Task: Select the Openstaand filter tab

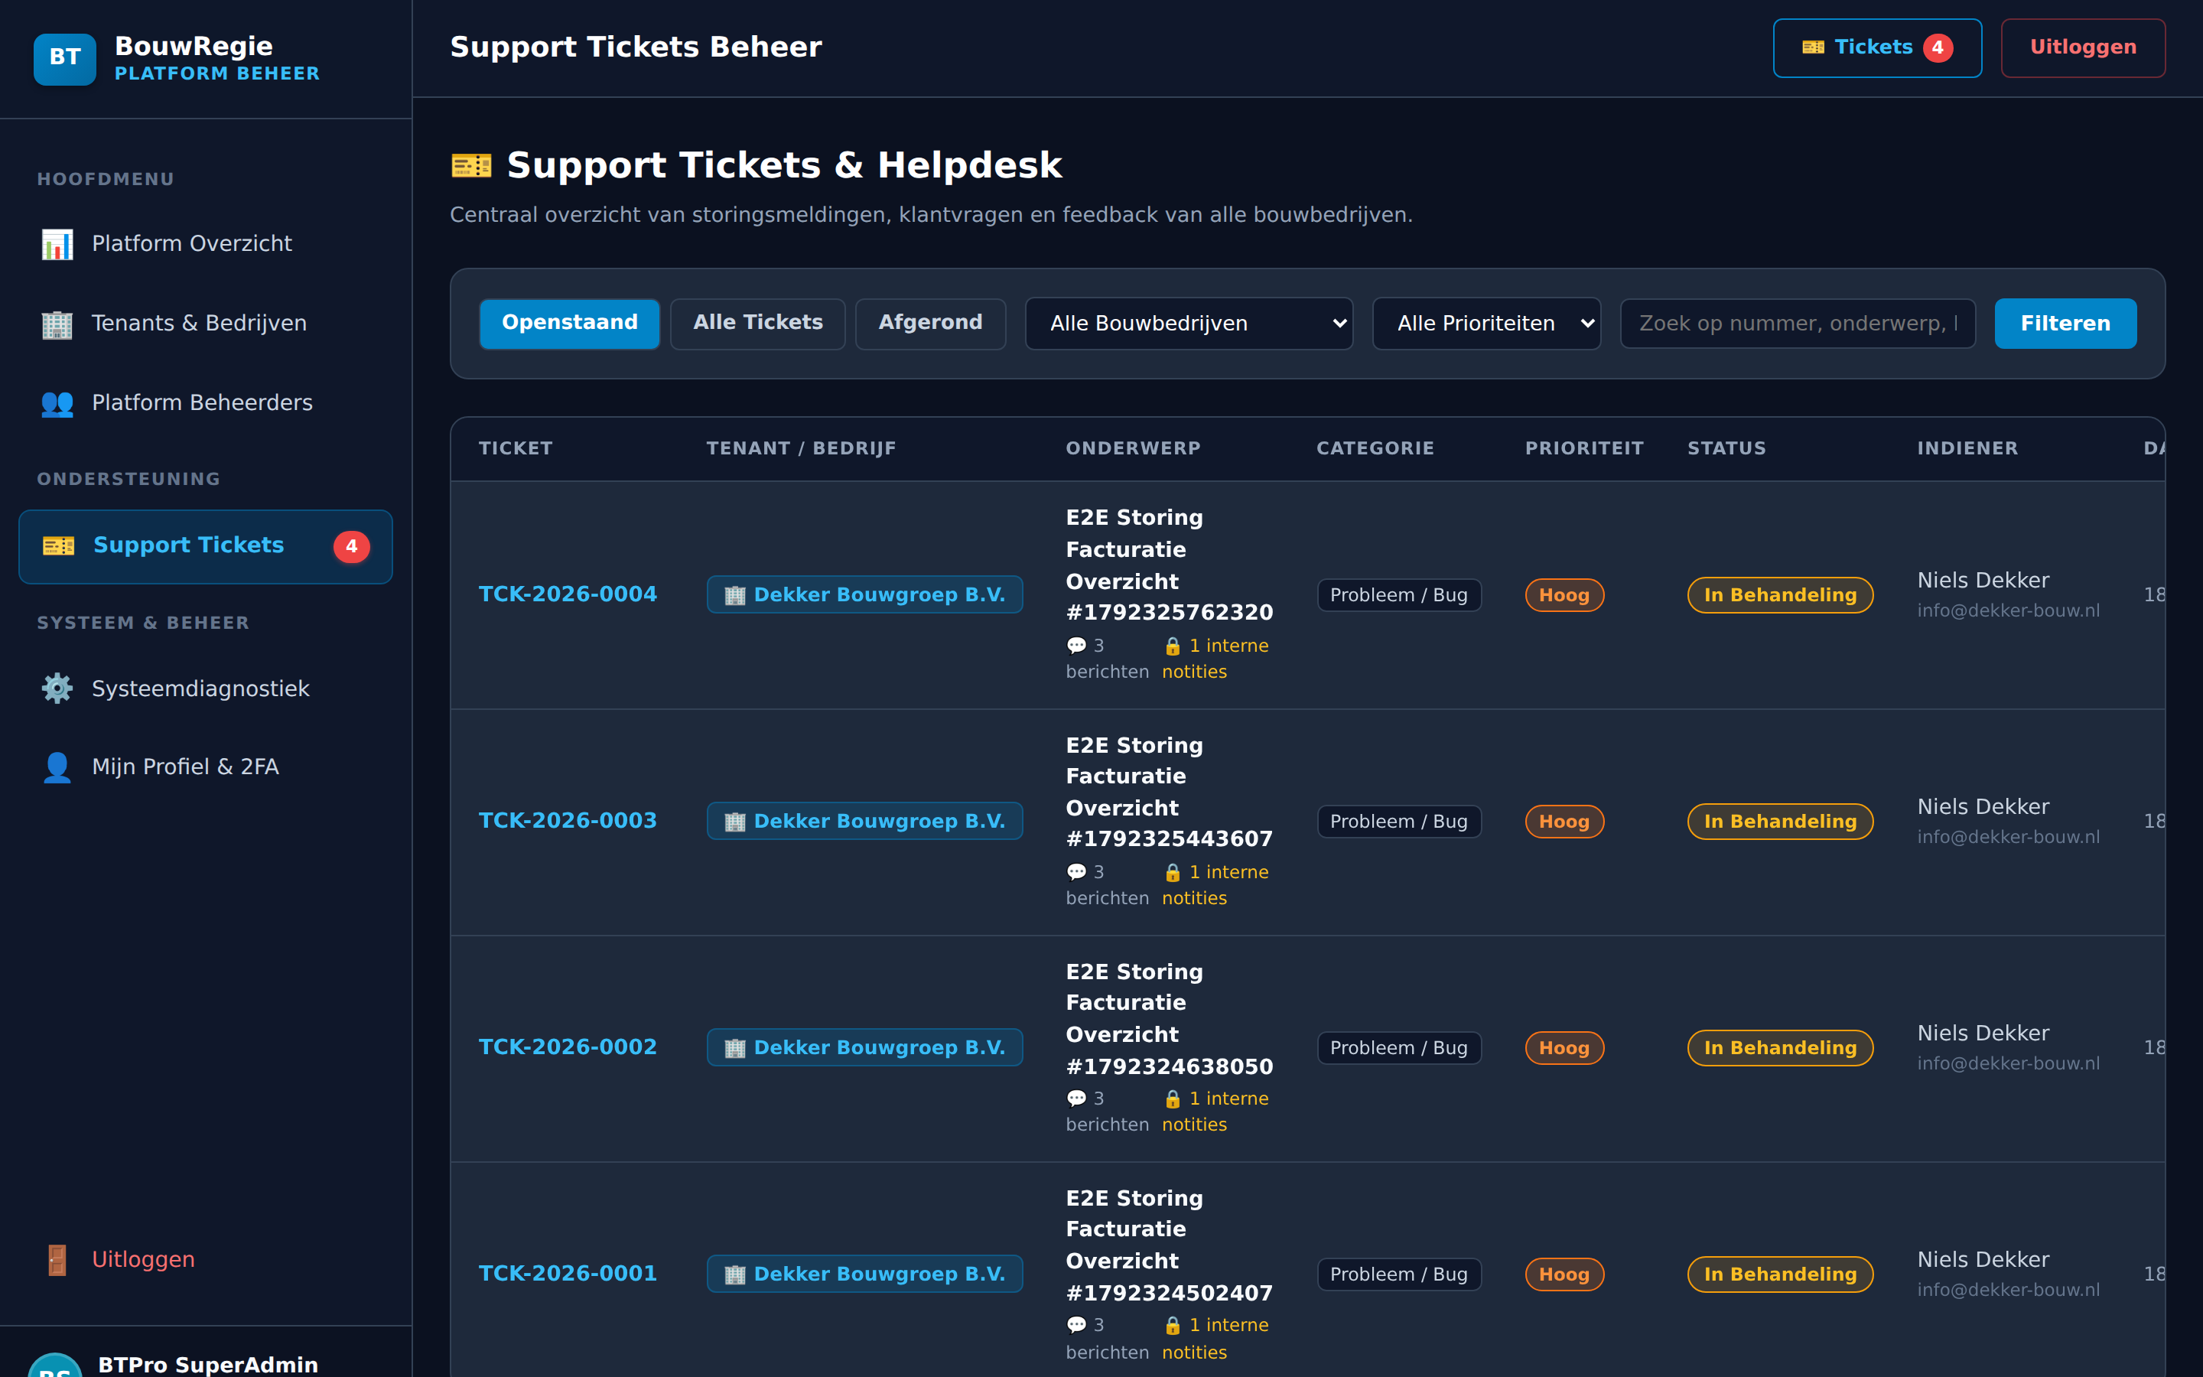Action: pos(570,324)
